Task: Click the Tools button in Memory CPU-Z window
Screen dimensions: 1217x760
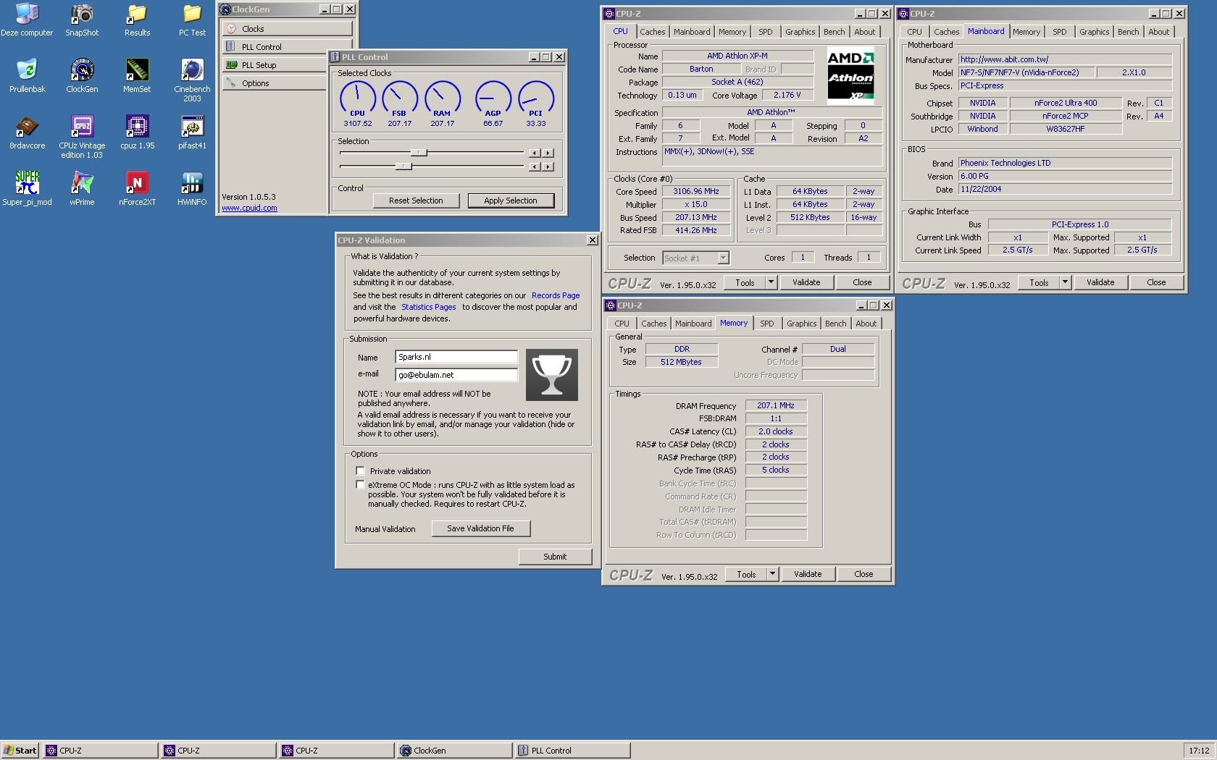Action: [x=746, y=574]
